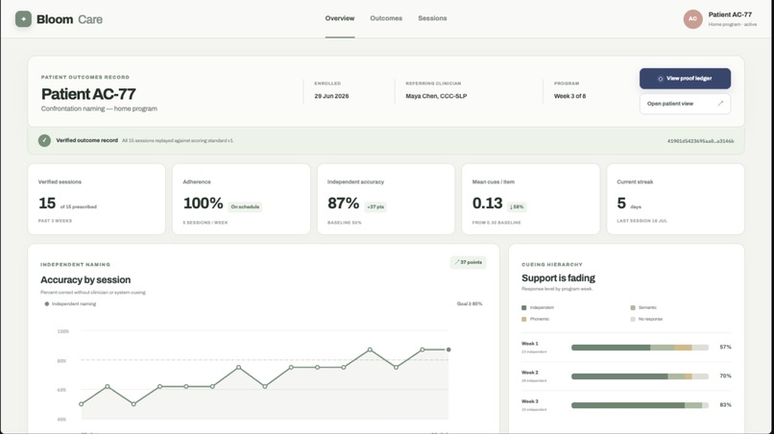Screen dimensions: 774x434
Task: Click the +37 pts badge
Action: click(x=375, y=206)
